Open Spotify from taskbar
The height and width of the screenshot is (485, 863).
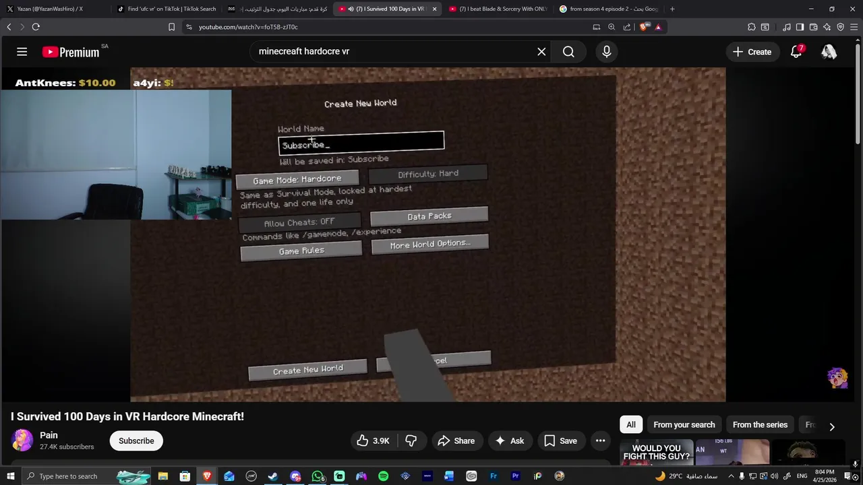tap(383, 476)
